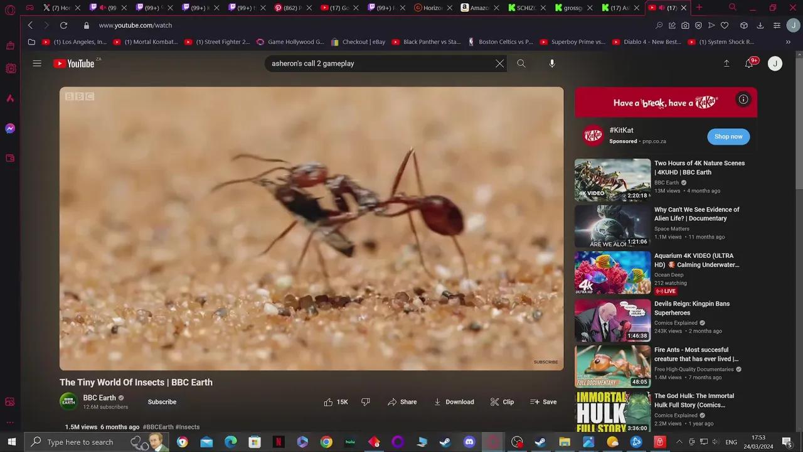The height and width of the screenshot is (452, 803).
Task: Take a snapshot with the camera icon
Action: pos(685,25)
